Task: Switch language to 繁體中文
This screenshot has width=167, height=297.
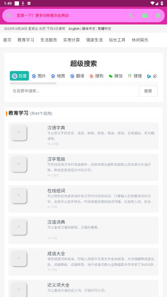Action: 104,29
